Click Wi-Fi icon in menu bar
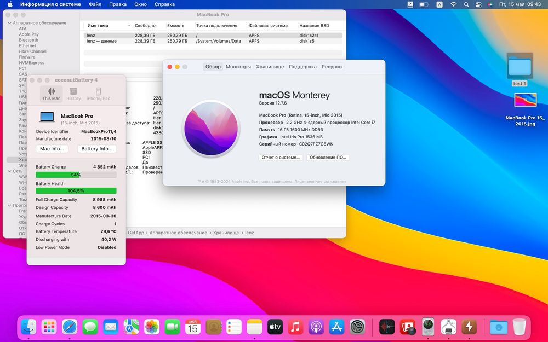Viewport: 548px width, 342px height. tap(453, 4)
